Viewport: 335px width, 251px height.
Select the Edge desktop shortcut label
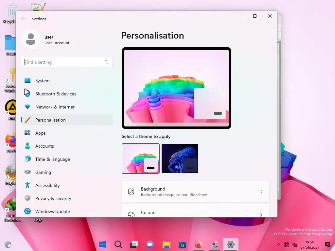[38, 220]
